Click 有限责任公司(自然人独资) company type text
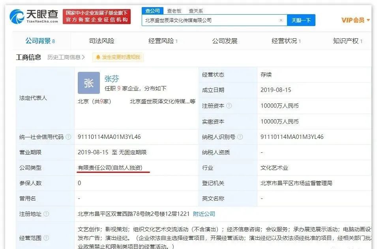Image resolution: width=377 pixels, height=249 pixels. point(110,168)
